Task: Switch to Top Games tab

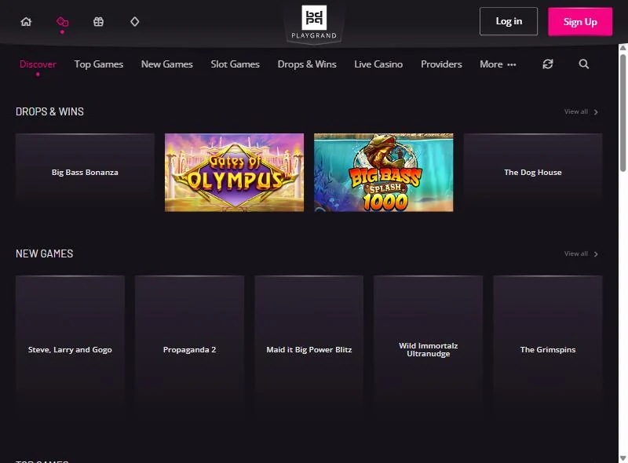Action: 99,64
